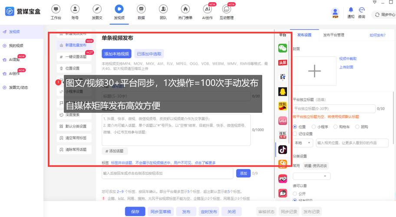Open 我的视频 in the left sidebar
The width and height of the screenshot is (396, 217).
(16, 46)
